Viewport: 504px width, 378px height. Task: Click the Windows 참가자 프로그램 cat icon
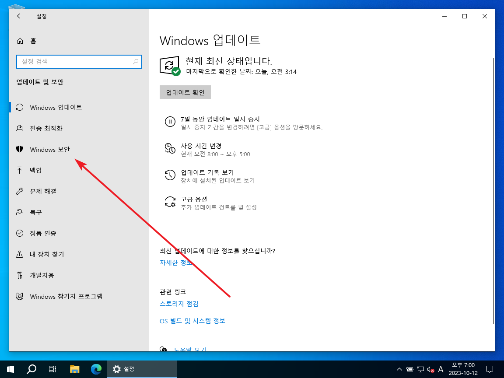(x=20, y=296)
